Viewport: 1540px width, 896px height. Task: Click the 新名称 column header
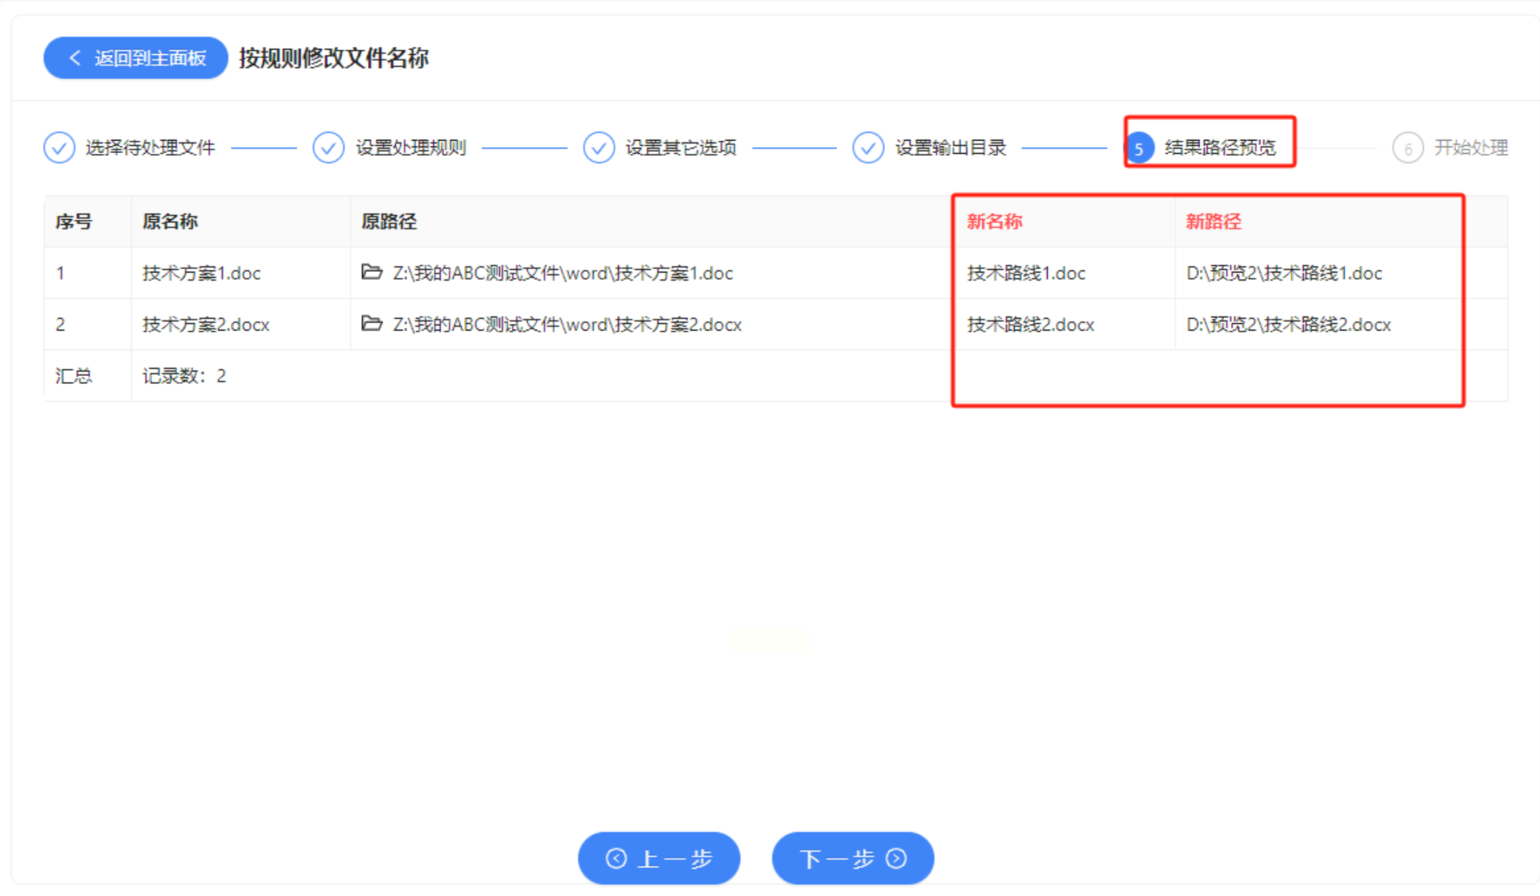994,221
